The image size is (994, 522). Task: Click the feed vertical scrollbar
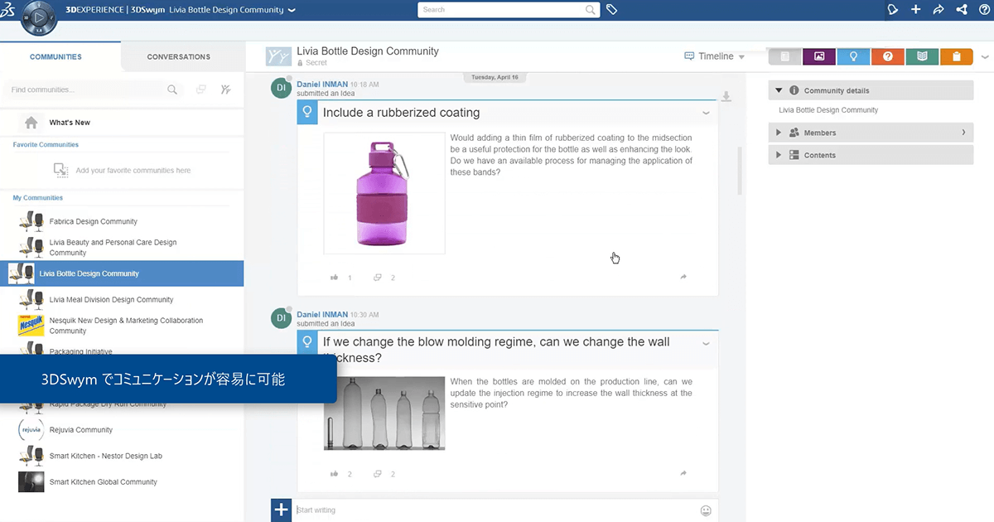pyautogui.click(x=739, y=171)
